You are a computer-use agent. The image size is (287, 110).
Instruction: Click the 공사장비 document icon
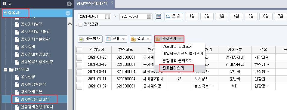(x=17, y=47)
